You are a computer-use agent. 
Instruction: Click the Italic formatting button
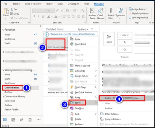tap(39, 16)
